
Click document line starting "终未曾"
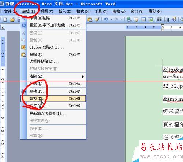[x=173, y=111]
